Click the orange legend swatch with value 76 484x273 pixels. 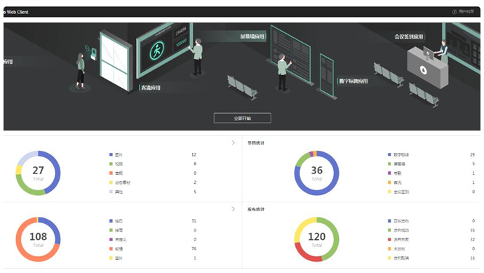[111, 248]
